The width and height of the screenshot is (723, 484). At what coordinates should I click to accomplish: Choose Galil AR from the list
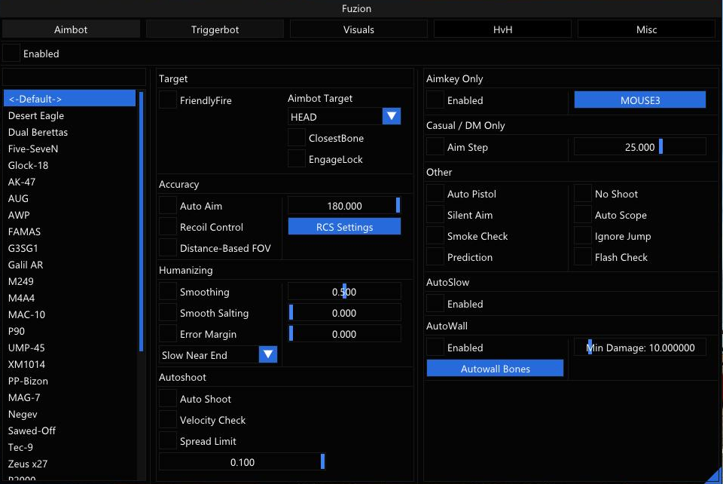69,265
